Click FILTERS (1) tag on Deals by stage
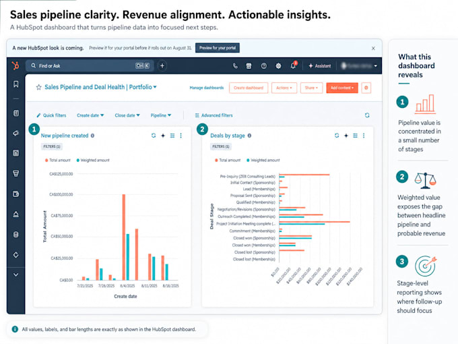The image size is (458, 344). click(x=221, y=146)
